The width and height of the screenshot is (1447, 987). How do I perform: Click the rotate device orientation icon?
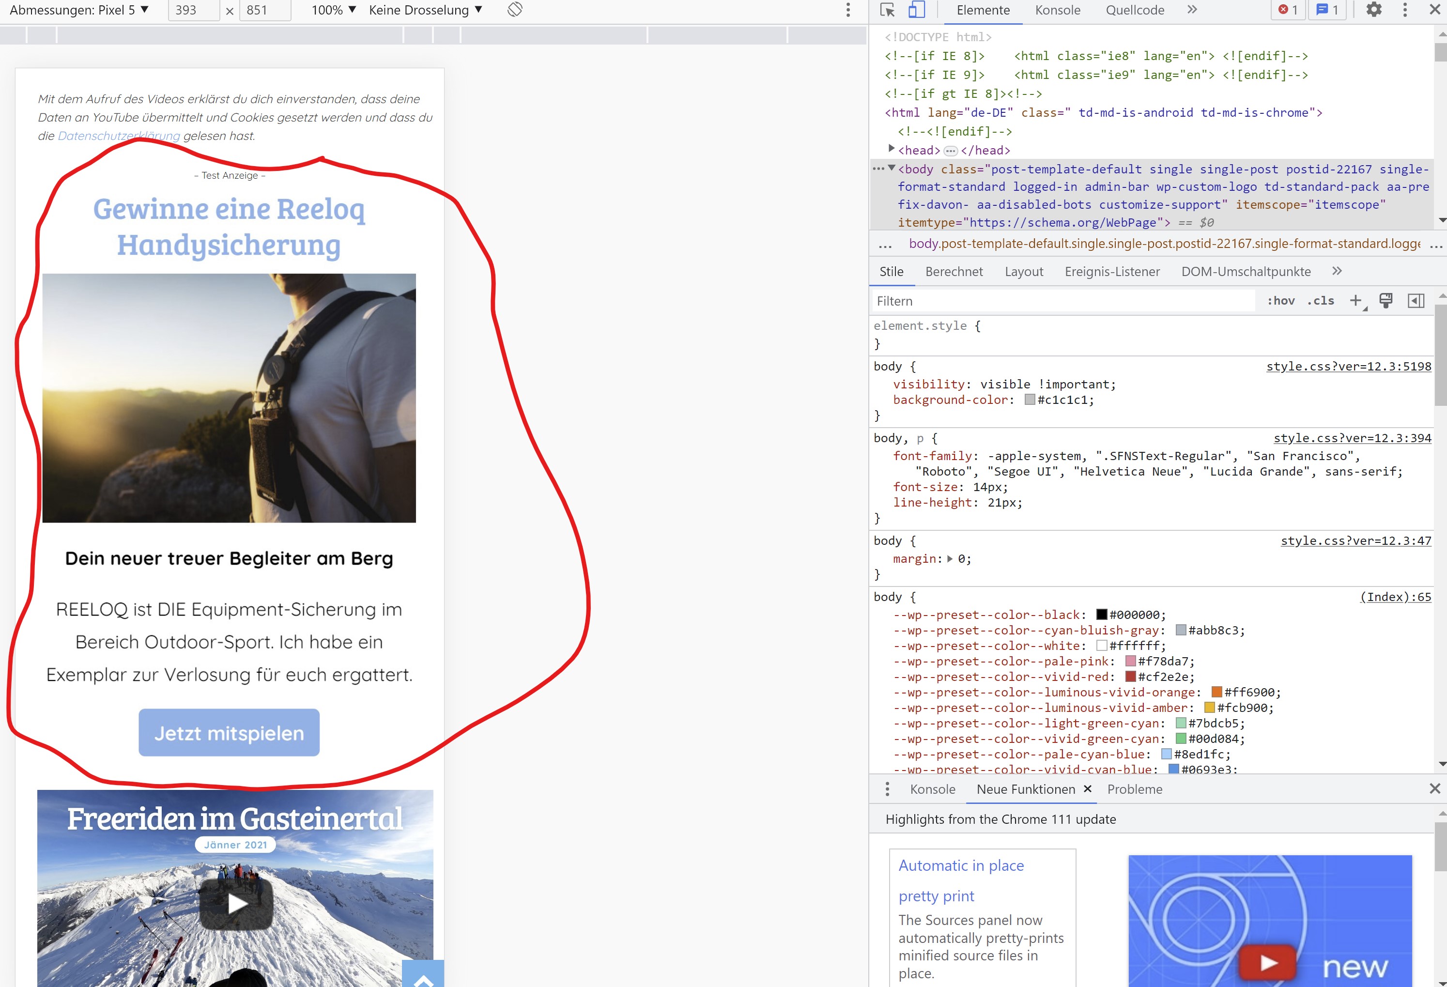pos(515,10)
